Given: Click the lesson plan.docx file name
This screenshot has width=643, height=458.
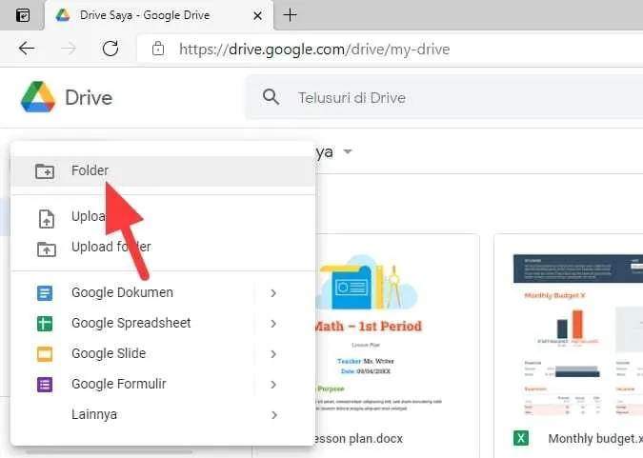Looking at the screenshot, I should pos(357,439).
